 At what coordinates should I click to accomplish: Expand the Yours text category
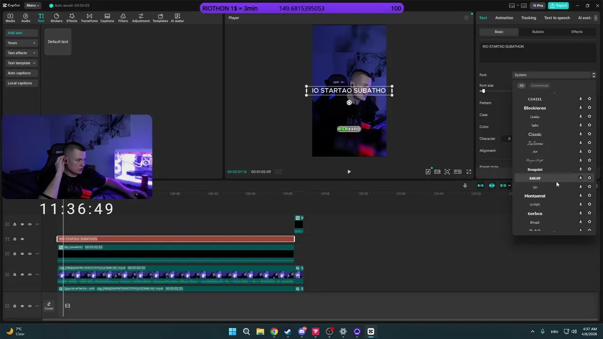[x=21, y=43]
